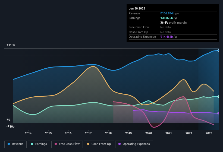Click the Revenue endpoint marker on chart

(218, 50)
